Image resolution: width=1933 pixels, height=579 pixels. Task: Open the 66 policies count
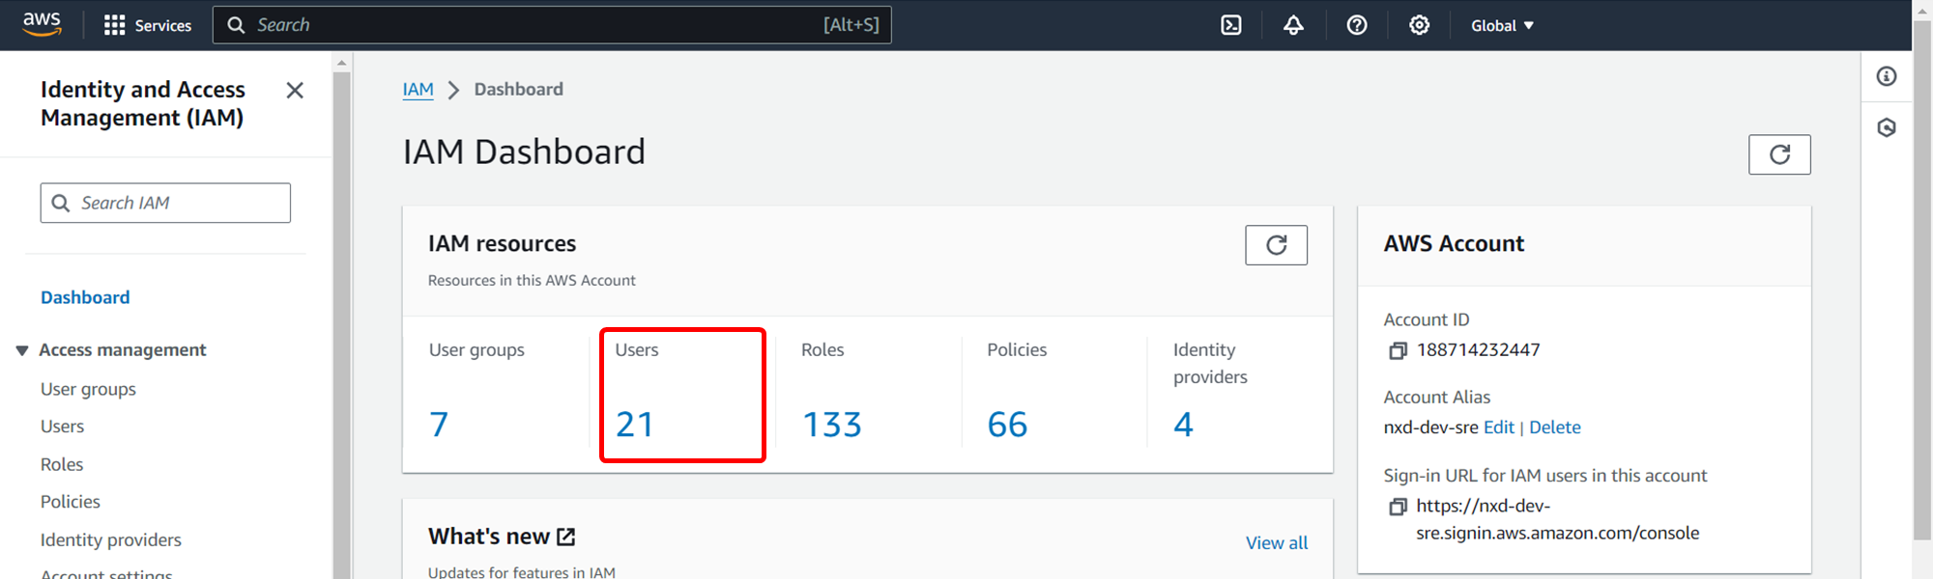tap(1007, 425)
